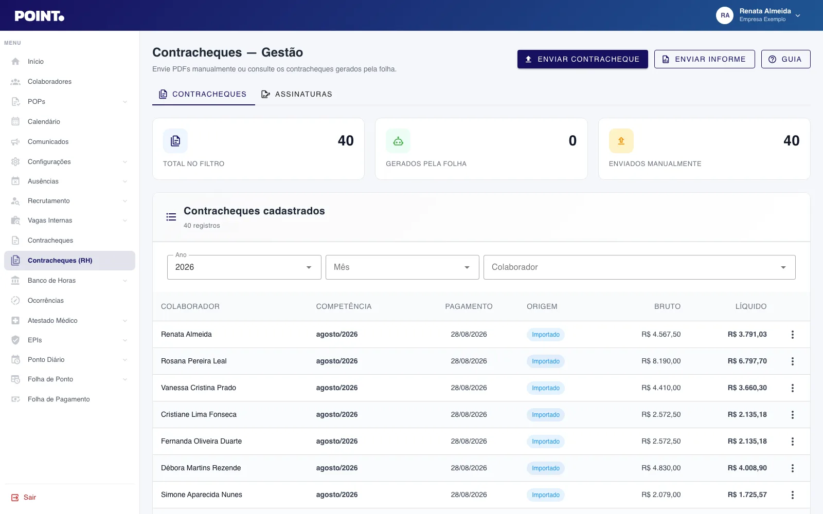Click the Vagas Internas icon
823x514 pixels.
coord(15,221)
